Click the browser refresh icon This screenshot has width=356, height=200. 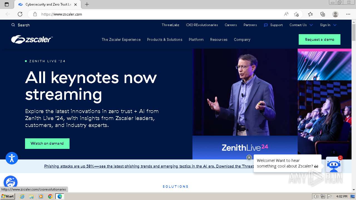[x=20, y=14]
